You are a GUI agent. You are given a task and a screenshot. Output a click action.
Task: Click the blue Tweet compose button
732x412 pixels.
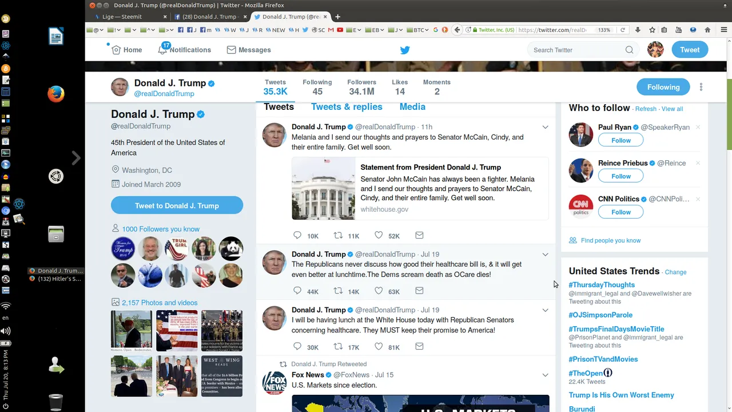690,50
